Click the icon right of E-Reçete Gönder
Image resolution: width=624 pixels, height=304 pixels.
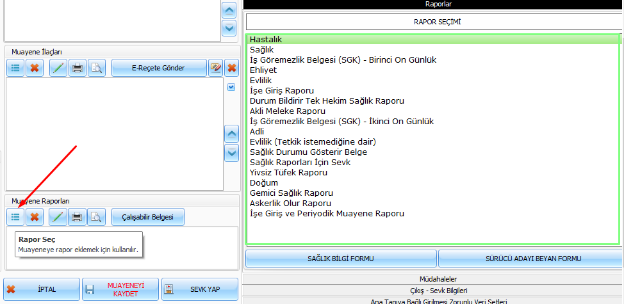pos(216,68)
